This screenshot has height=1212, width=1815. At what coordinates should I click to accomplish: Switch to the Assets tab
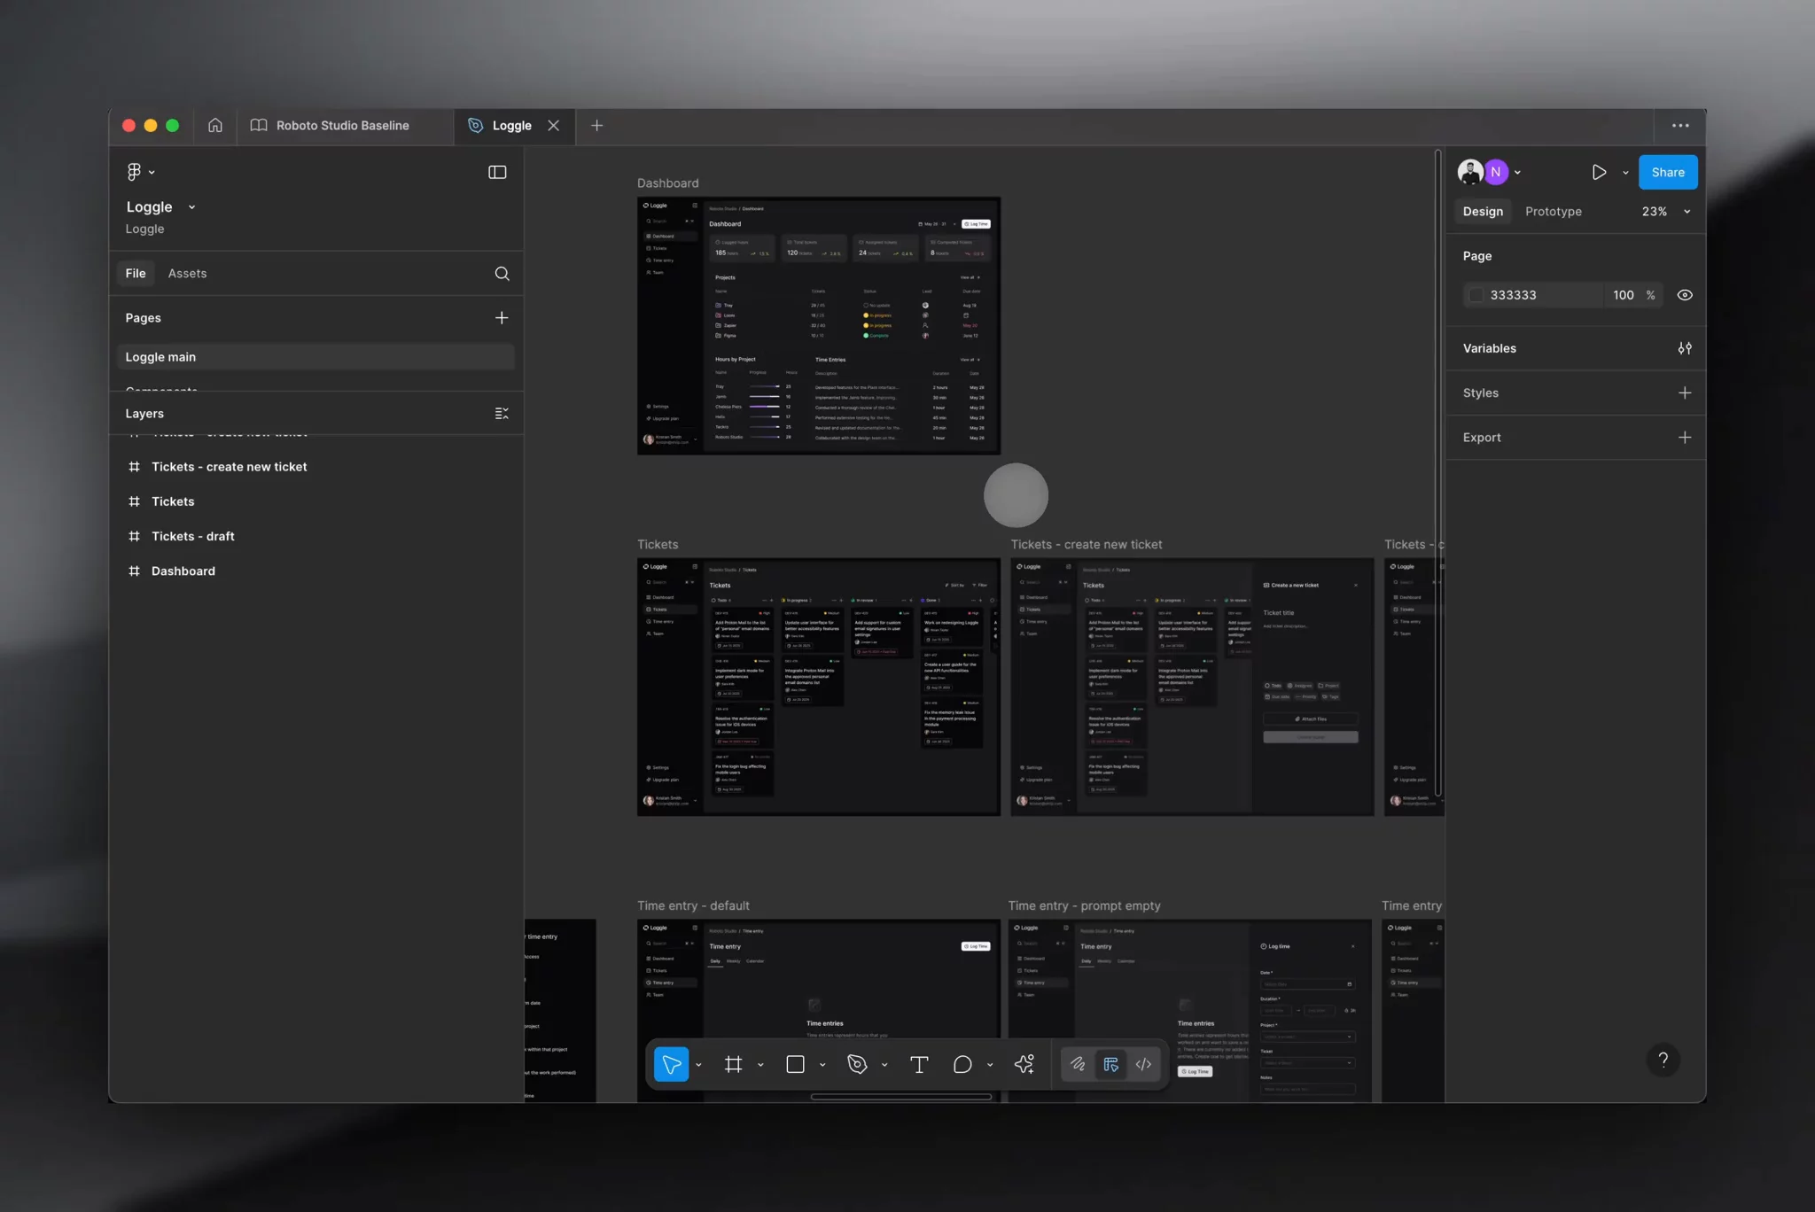click(x=187, y=274)
